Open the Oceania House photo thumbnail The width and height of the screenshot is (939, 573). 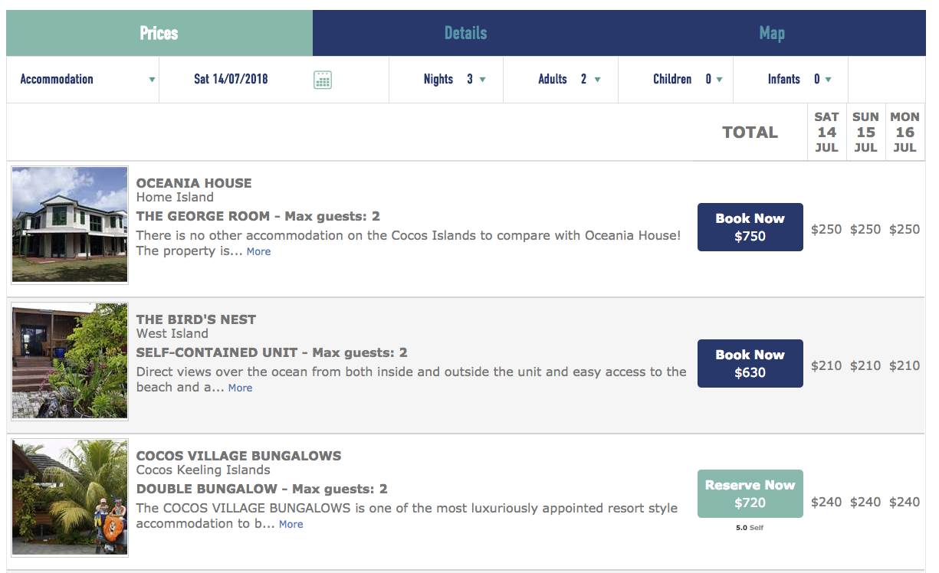tap(70, 224)
